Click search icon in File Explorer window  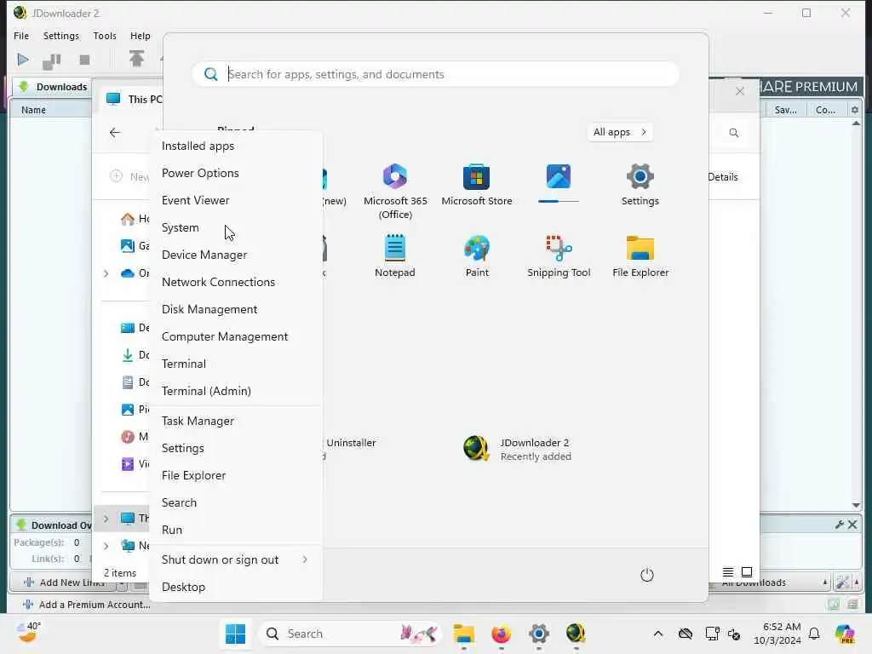pyautogui.click(x=734, y=132)
